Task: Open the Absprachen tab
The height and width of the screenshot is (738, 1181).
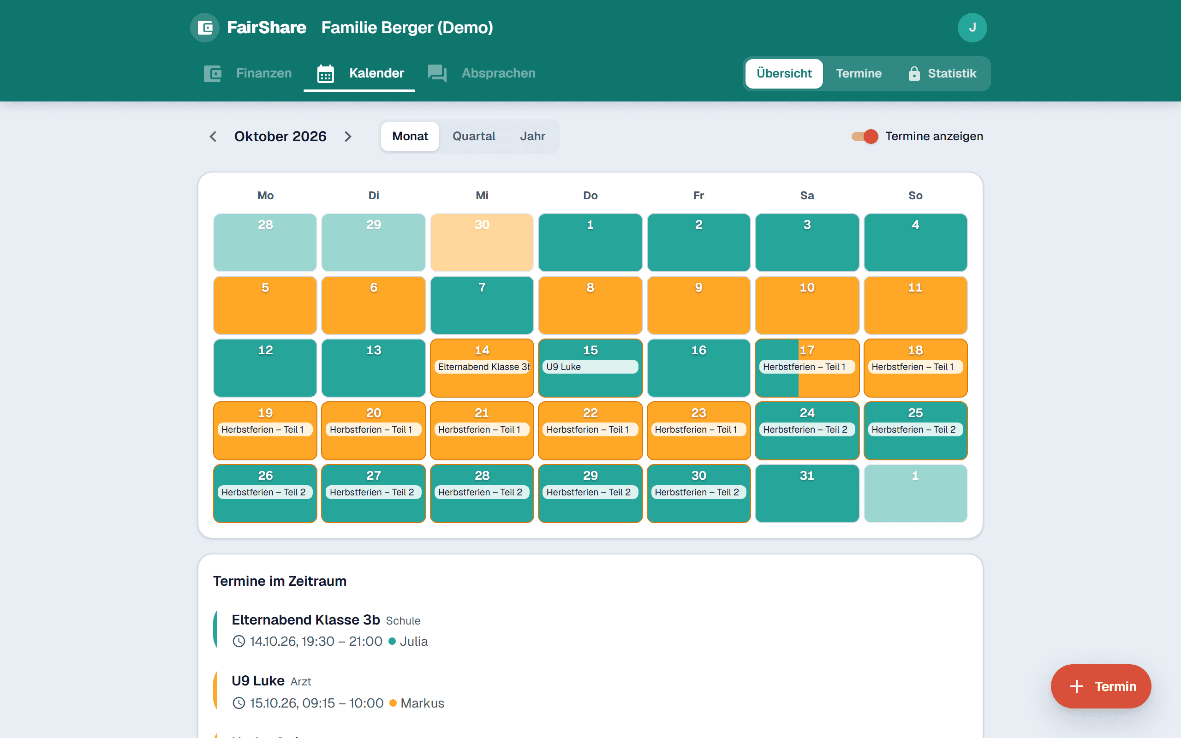Action: coord(481,73)
